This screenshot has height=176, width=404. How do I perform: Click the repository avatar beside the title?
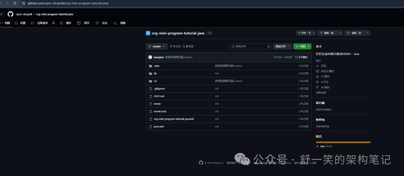tap(148, 33)
